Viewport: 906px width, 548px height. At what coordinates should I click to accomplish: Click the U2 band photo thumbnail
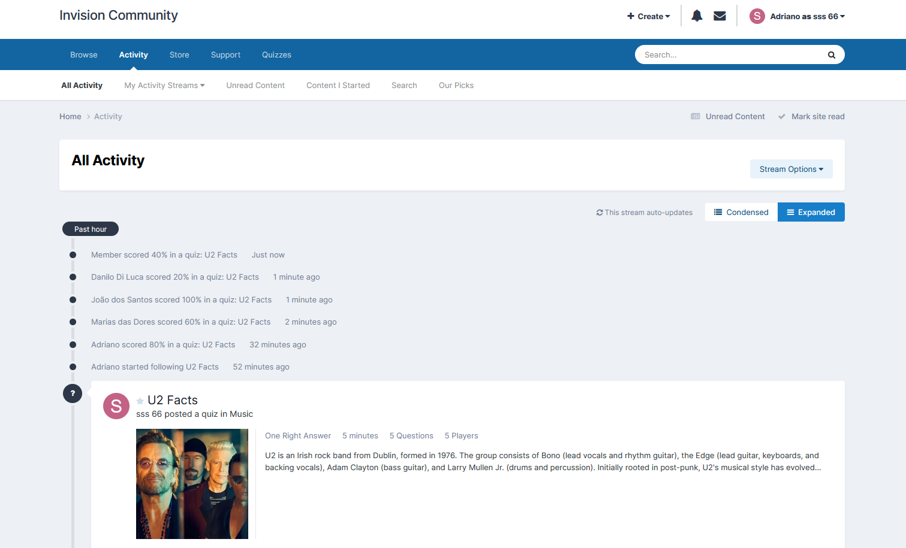pyautogui.click(x=192, y=484)
